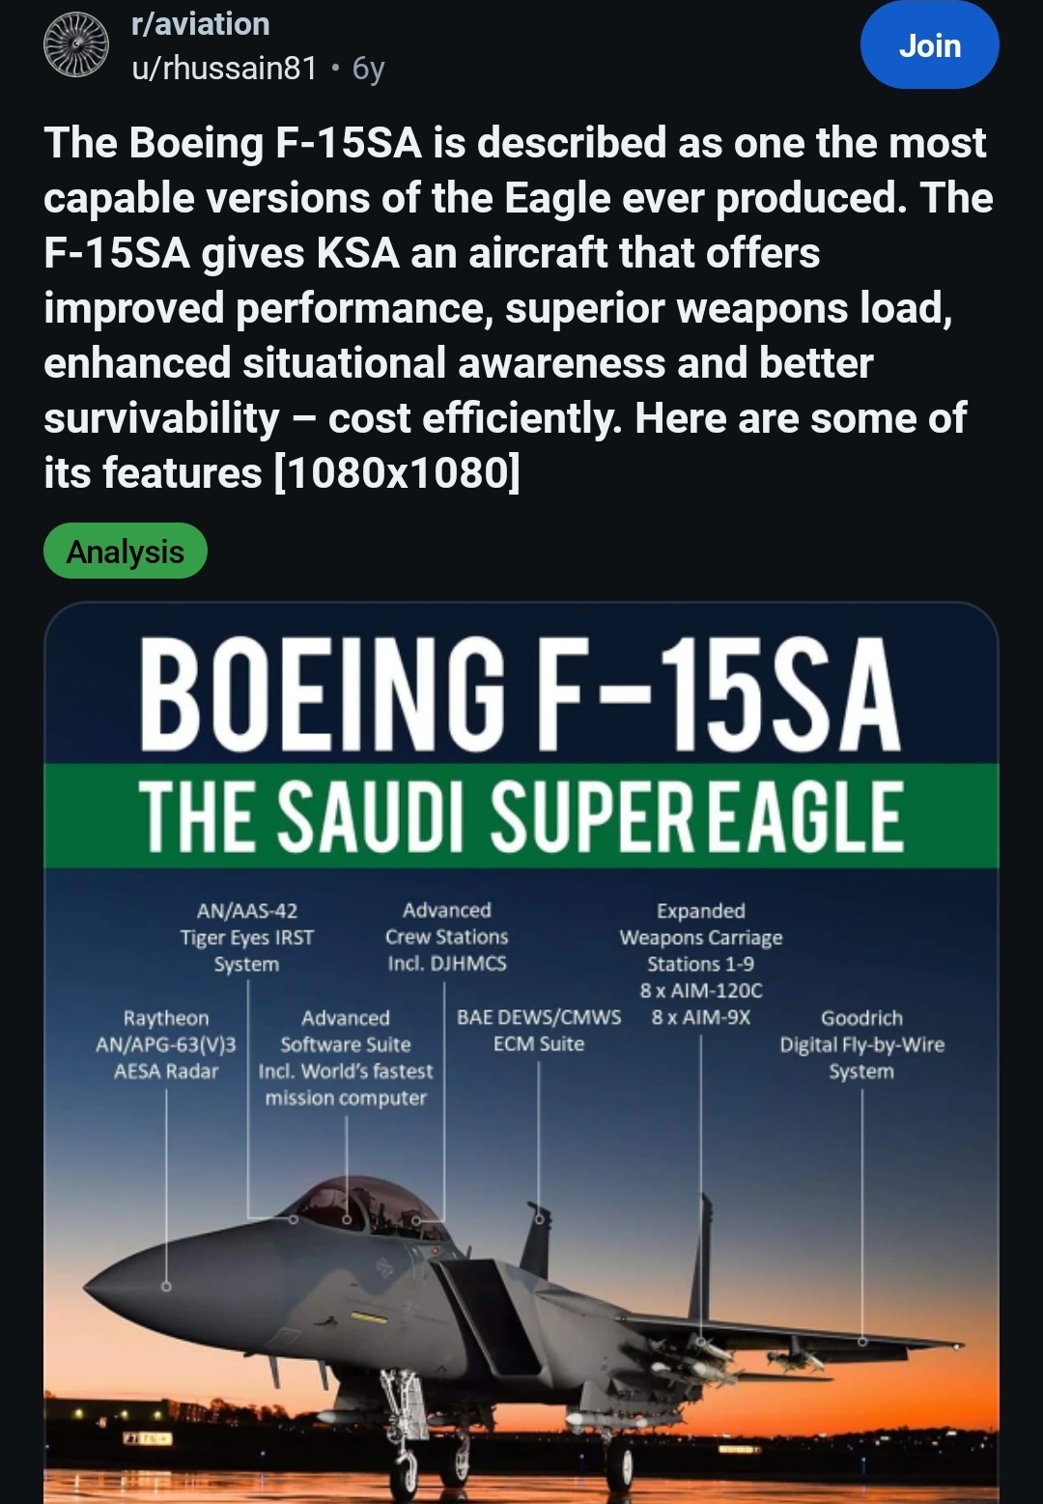
Task: Open the r/aviation subreddit link
Action: pos(201,24)
